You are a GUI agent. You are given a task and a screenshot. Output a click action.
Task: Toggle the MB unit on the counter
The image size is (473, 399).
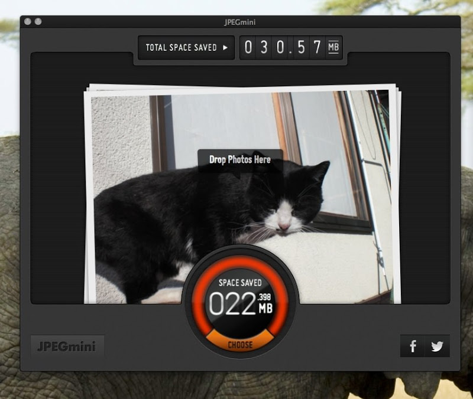tap(333, 47)
